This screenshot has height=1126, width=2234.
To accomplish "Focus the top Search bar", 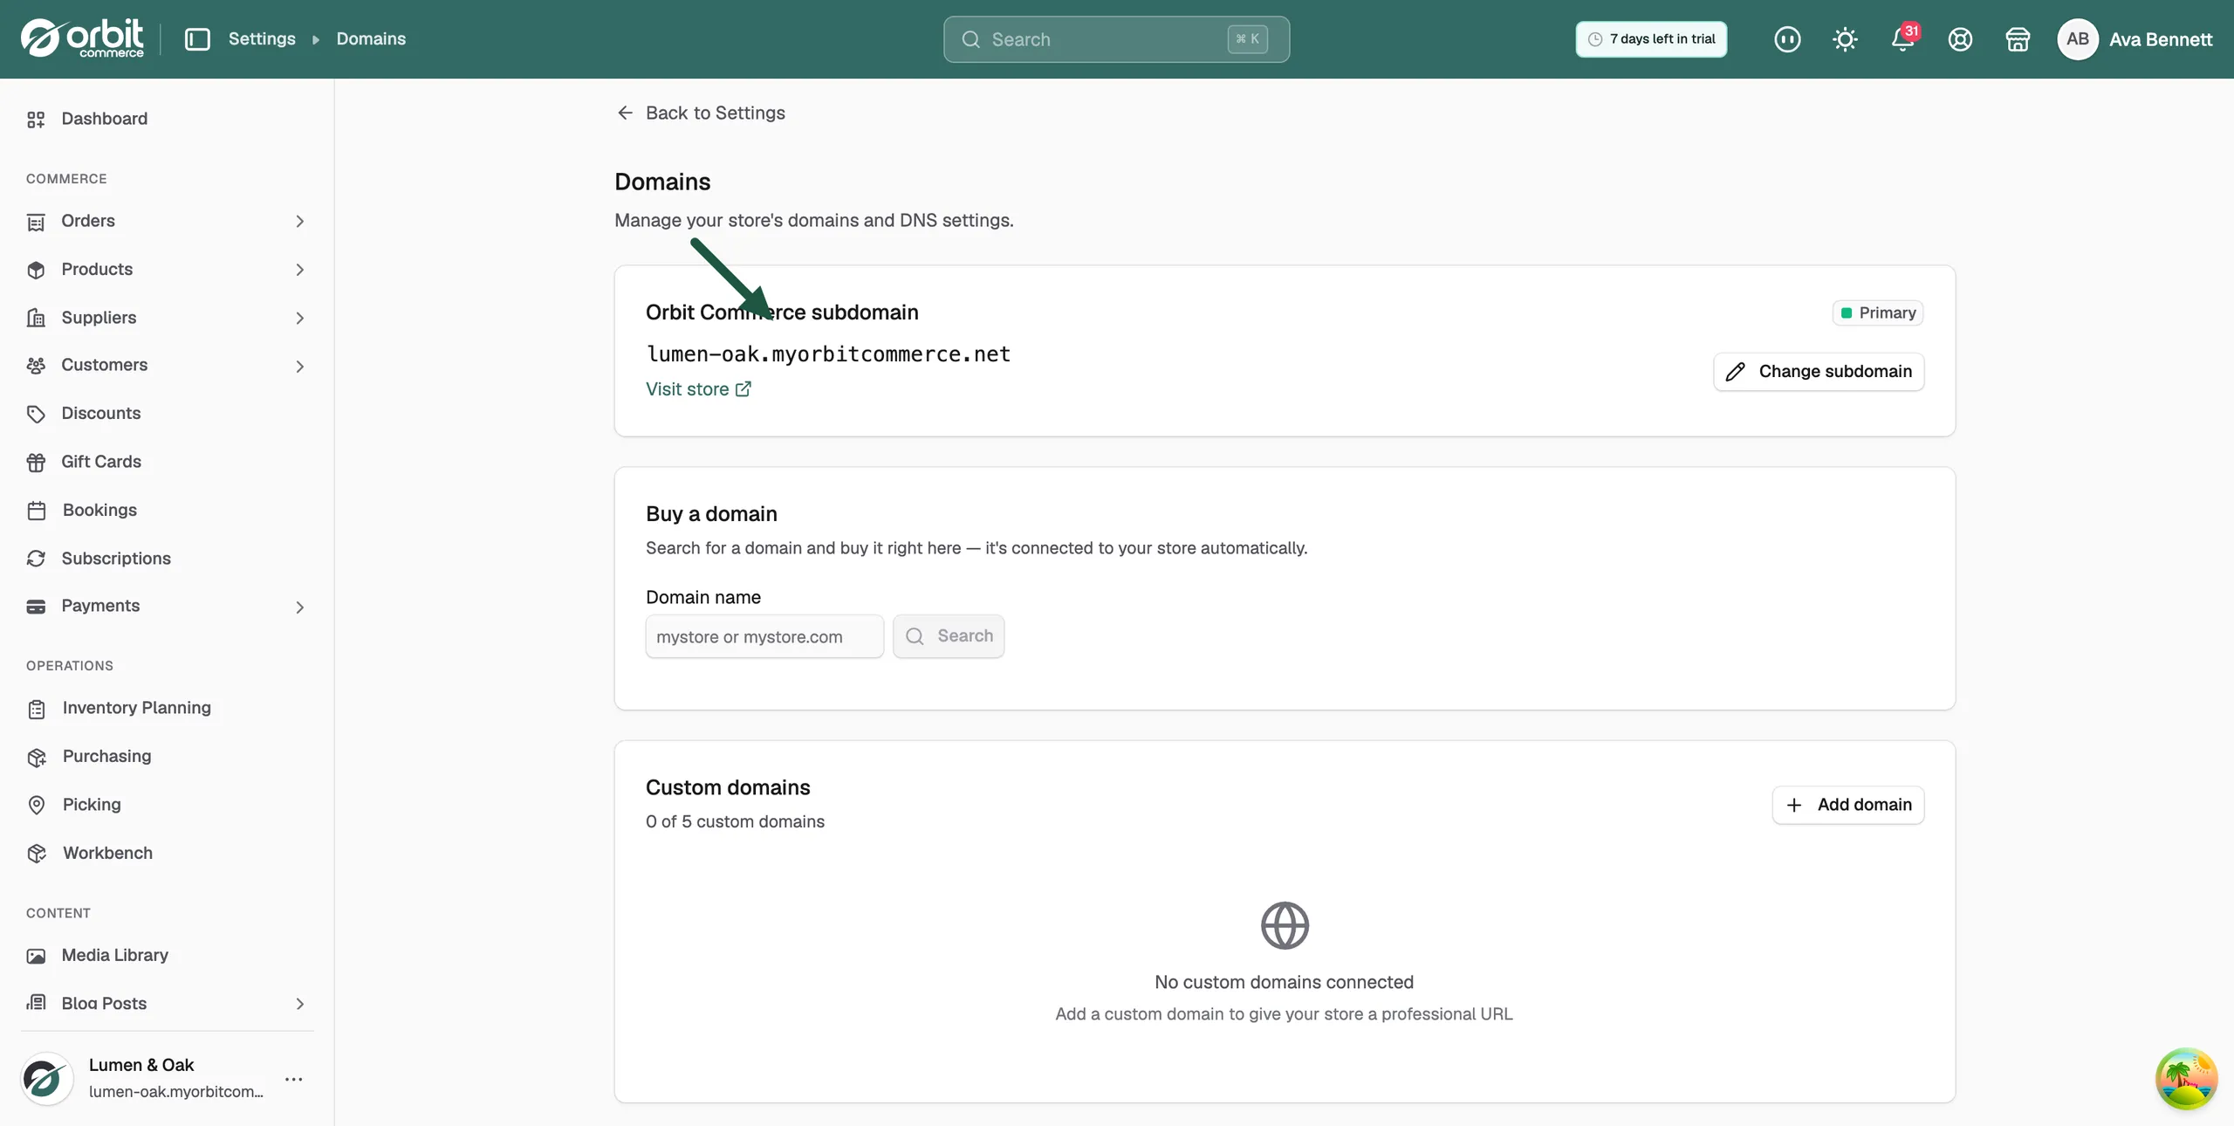I will [1116, 39].
